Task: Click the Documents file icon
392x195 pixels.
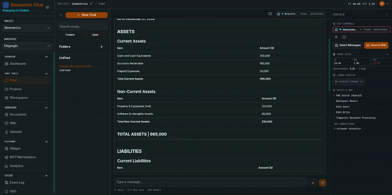Action: (x=7, y=114)
